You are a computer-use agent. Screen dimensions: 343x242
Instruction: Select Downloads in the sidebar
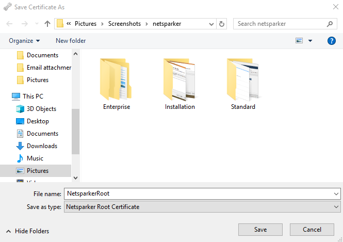(42, 146)
